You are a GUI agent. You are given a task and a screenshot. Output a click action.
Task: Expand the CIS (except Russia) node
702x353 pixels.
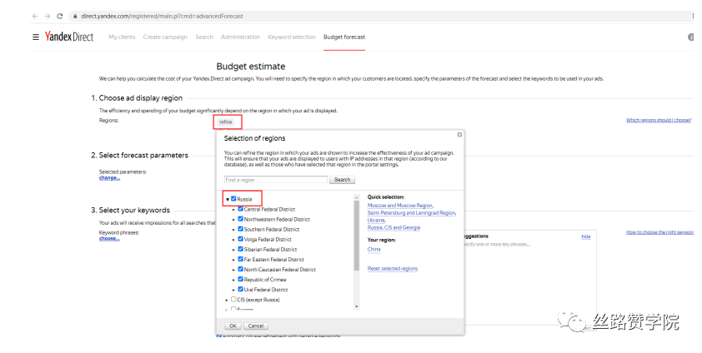pos(227,300)
